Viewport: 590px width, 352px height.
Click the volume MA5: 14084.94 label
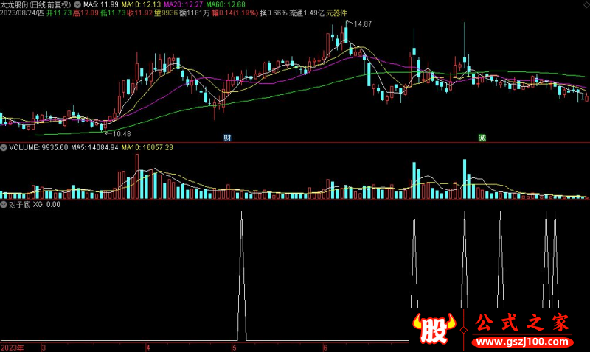click(x=95, y=147)
